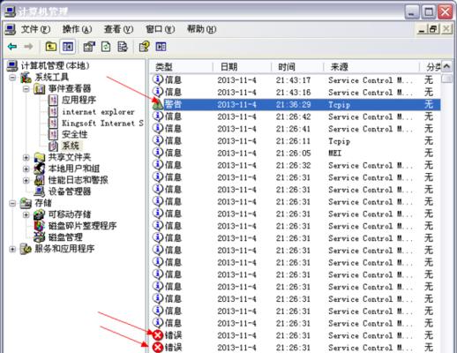Viewport: 457px width, 353px height.
Task: Open the 操作(A) menu
Action: coord(77,29)
